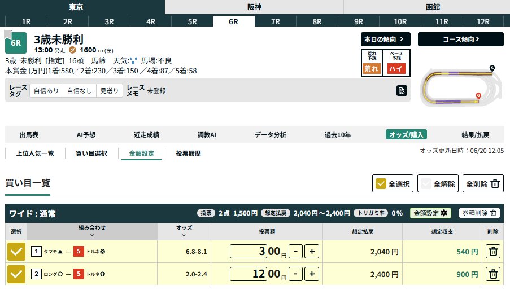Sort by 組み合わせ column chevron

92,235
